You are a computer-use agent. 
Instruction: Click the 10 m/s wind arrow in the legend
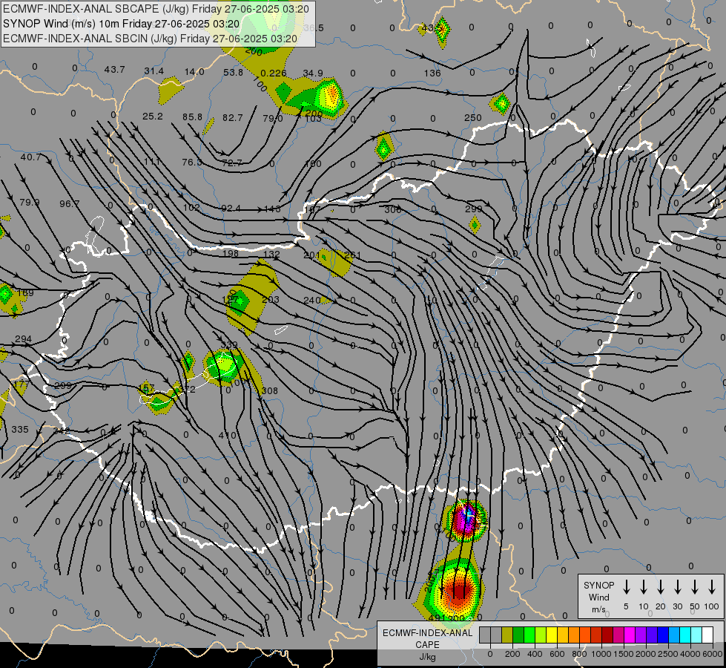click(644, 586)
